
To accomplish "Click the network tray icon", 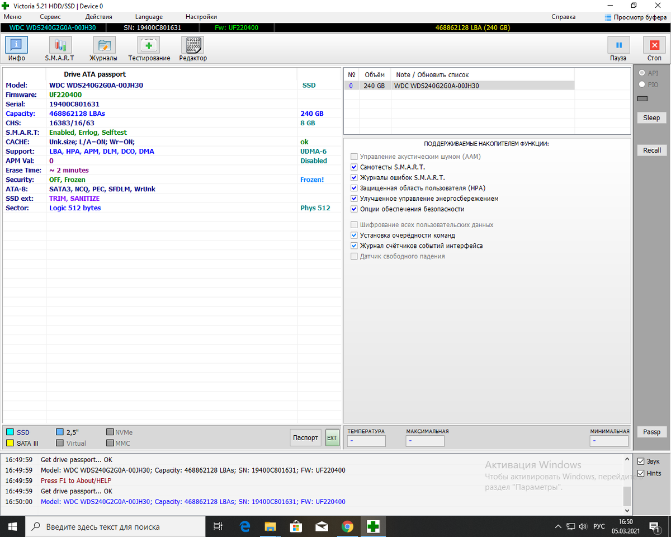I will point(571,526).
